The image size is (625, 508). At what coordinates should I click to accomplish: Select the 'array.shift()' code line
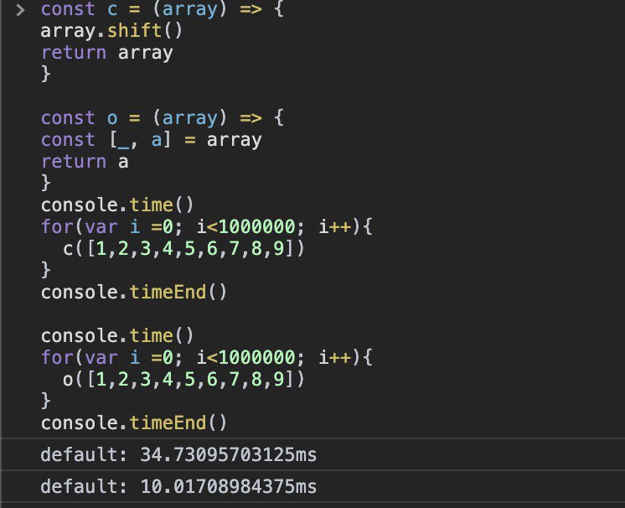coord(111,31)
